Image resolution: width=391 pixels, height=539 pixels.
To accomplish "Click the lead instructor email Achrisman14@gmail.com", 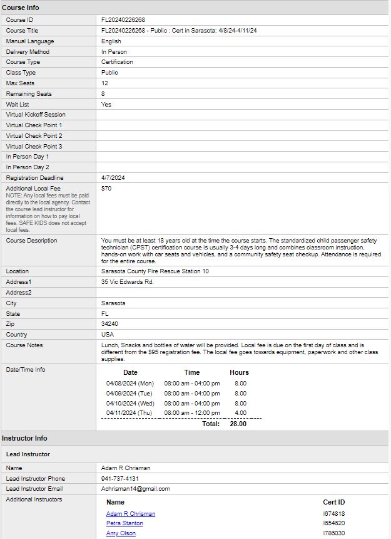I will (x=136, y=489).
